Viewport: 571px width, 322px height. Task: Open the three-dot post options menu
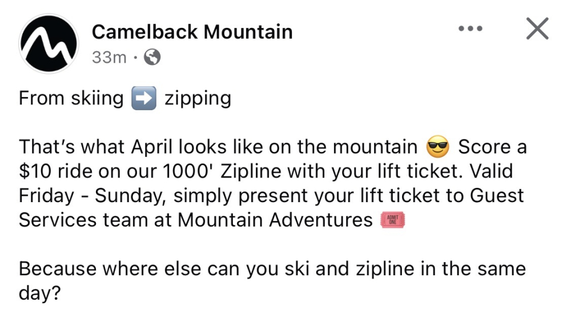tap(470, 29)
